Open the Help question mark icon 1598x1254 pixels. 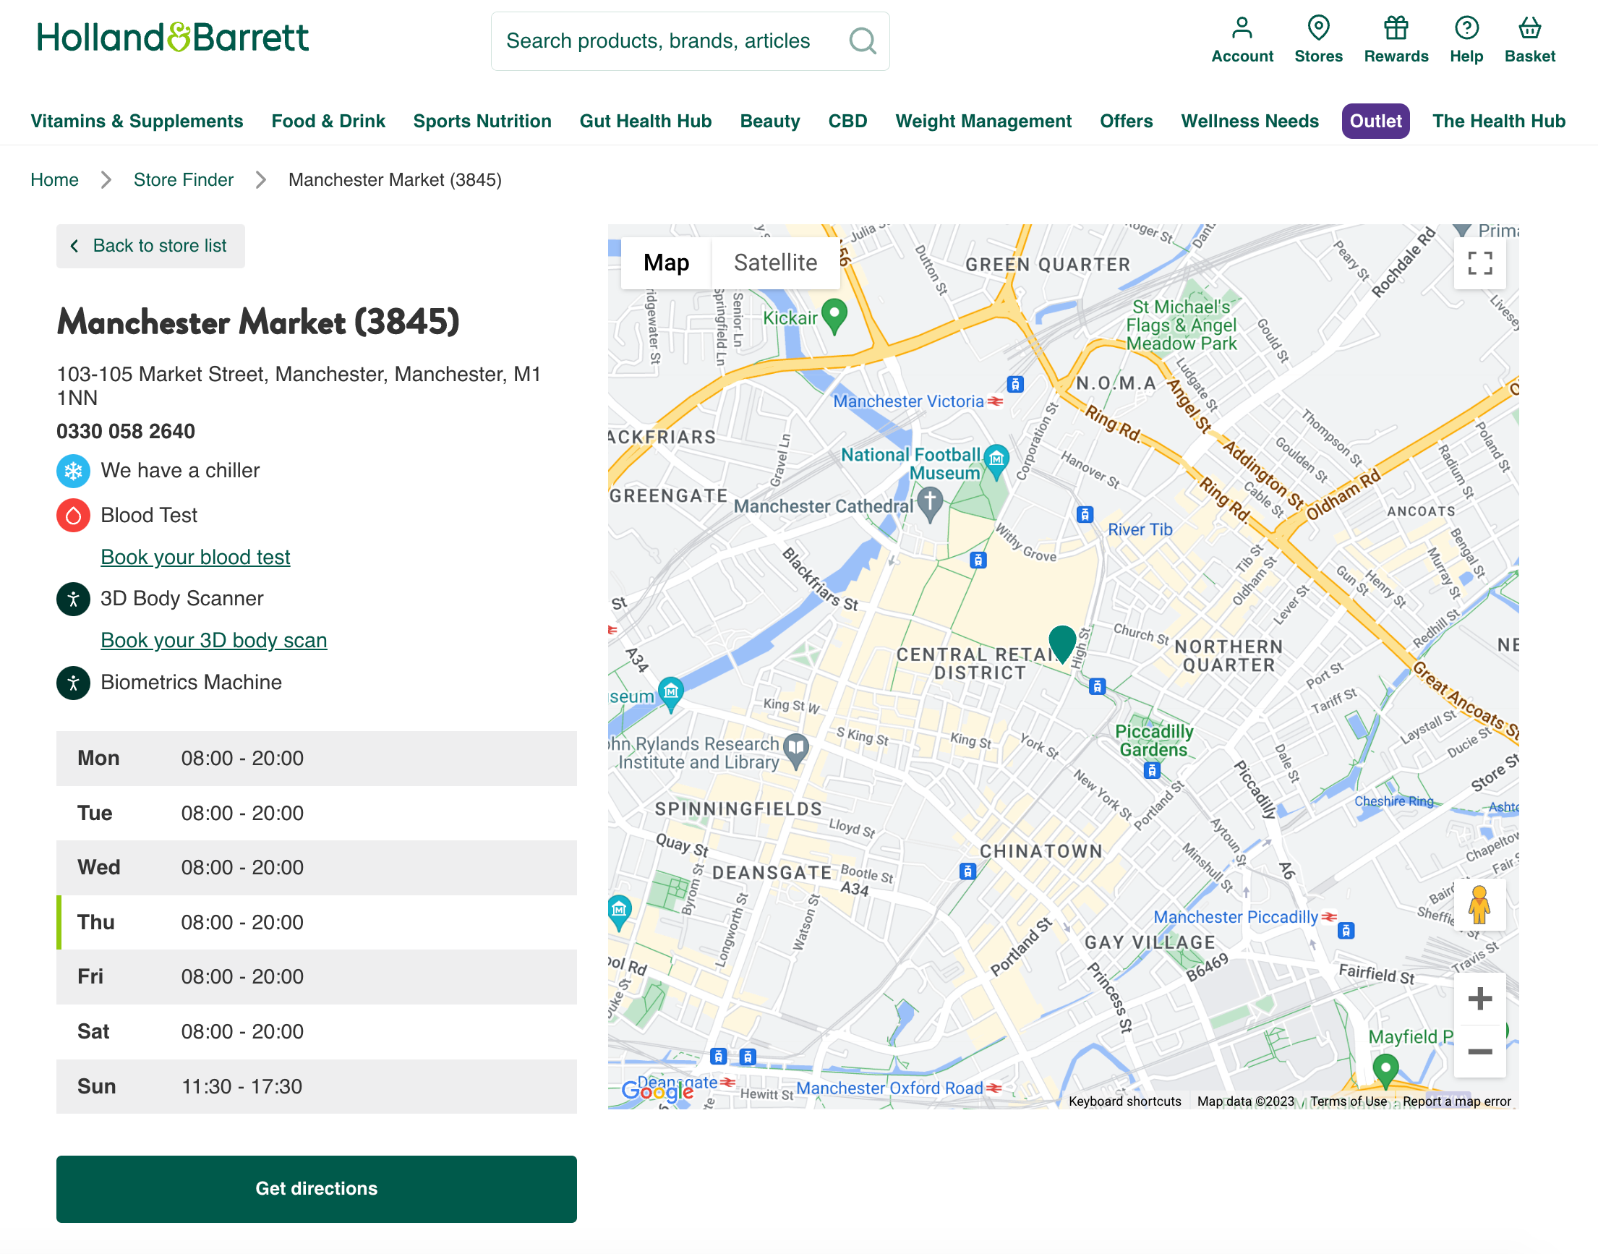(x=1466, y=40)
